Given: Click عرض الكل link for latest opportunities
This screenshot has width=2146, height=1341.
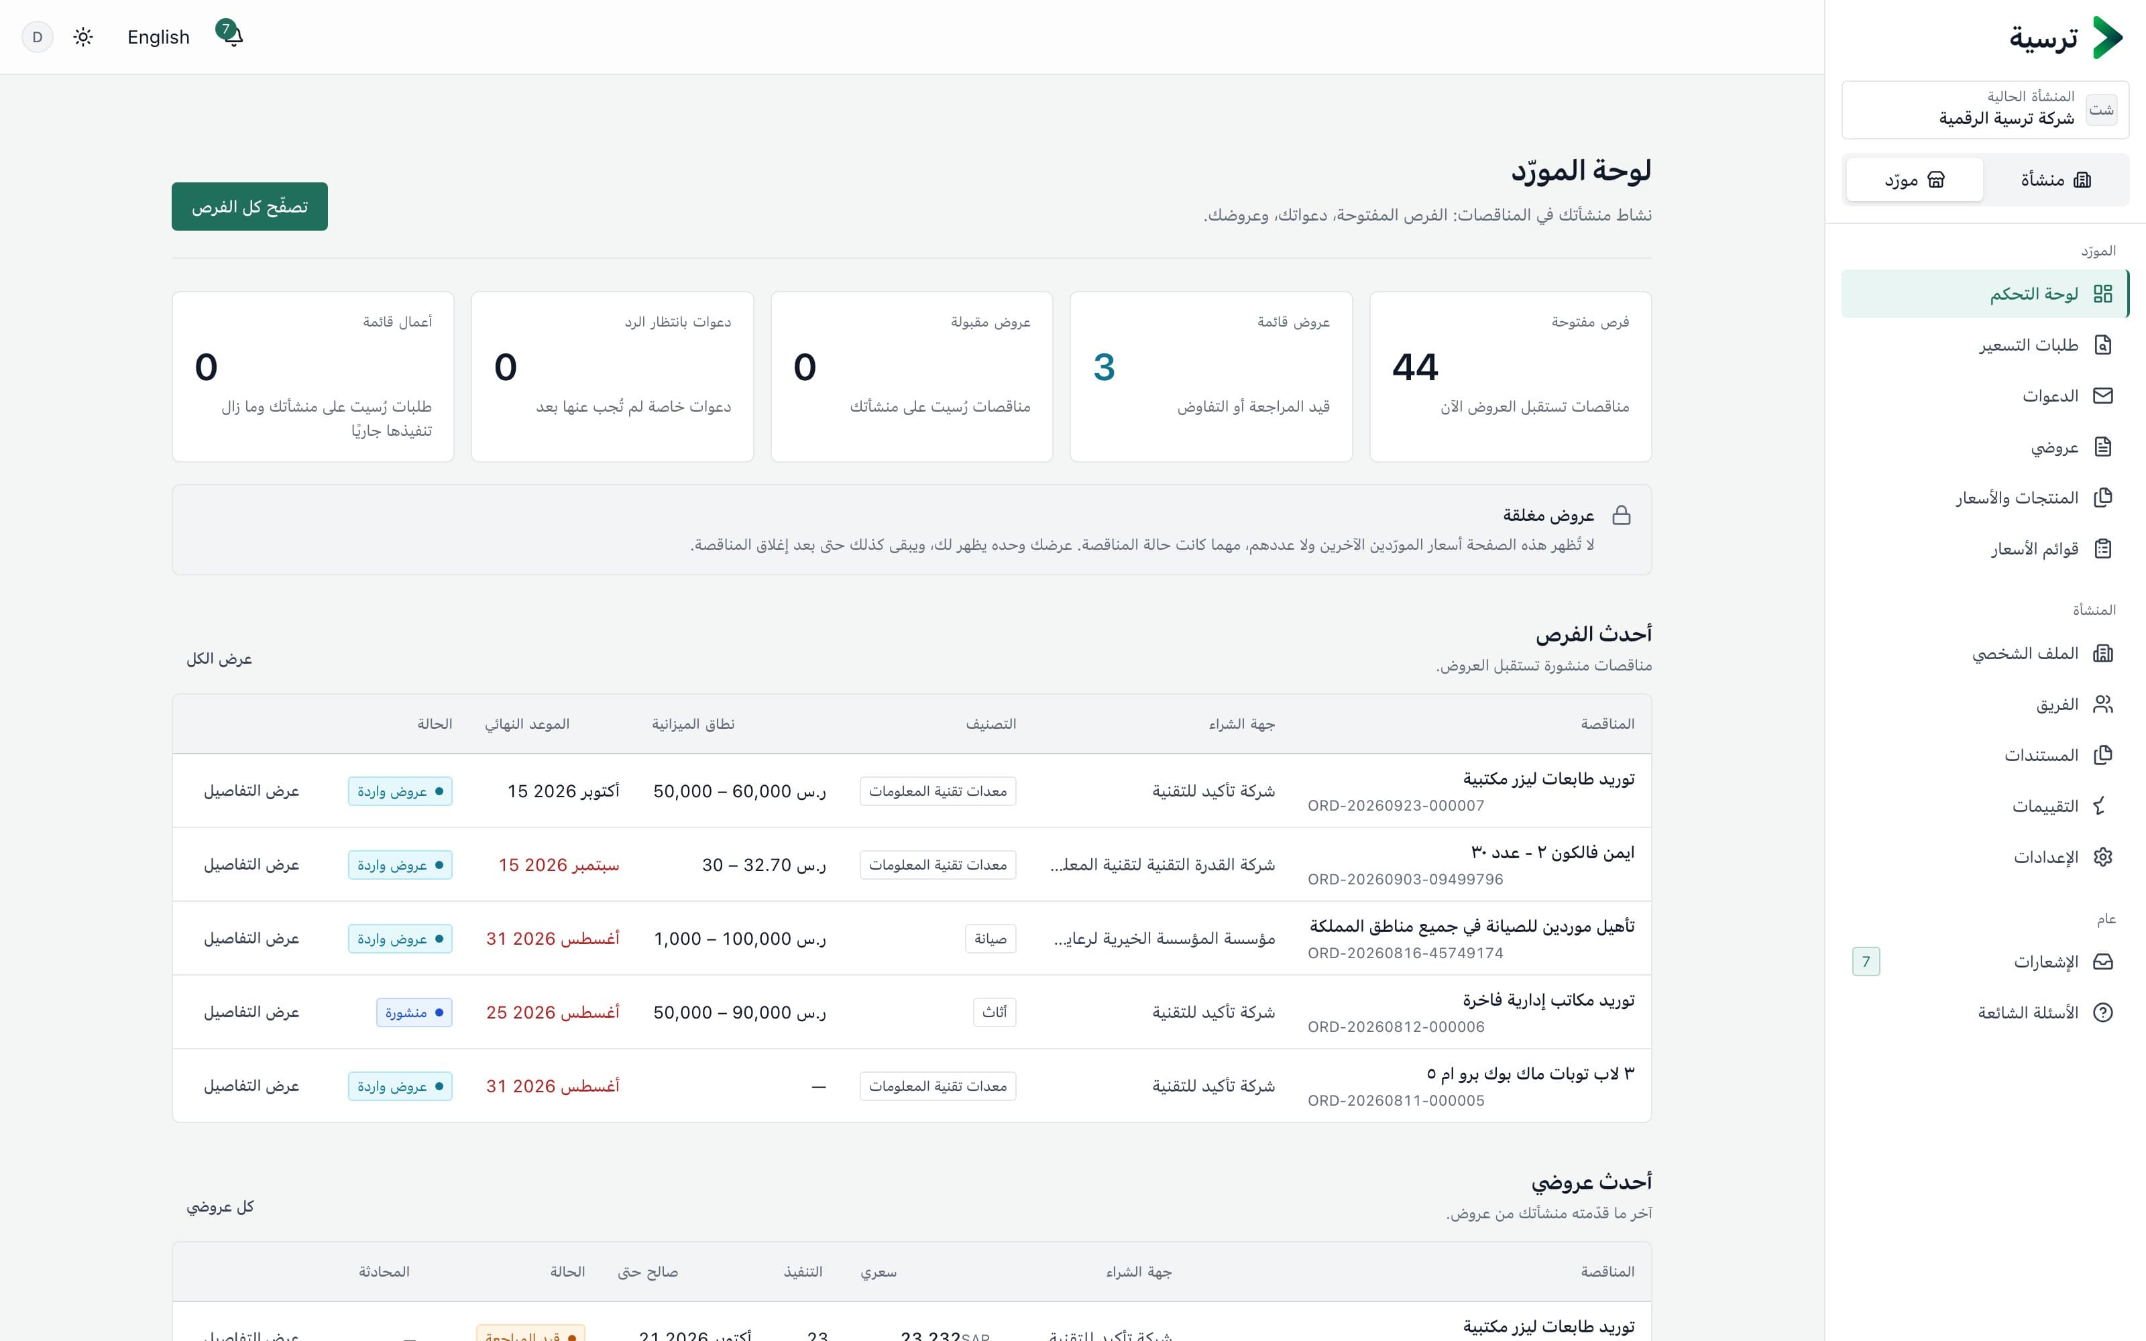Looking at the screenshot, I should [219, 659].
